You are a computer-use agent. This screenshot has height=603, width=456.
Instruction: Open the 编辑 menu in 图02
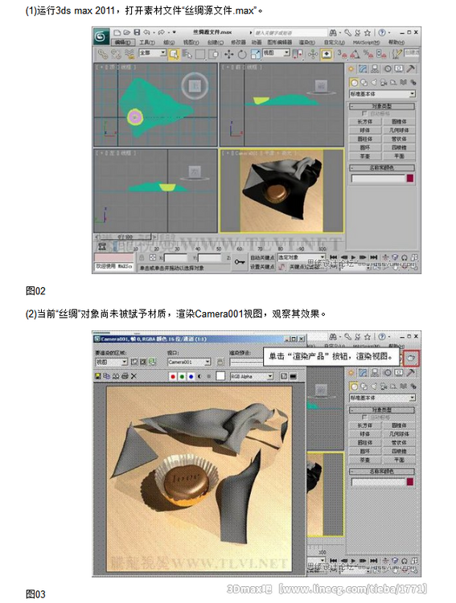tap(123, 43)
